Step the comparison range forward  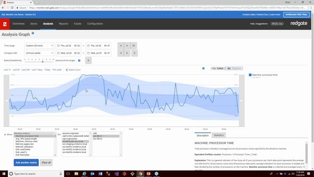point(127,53)
